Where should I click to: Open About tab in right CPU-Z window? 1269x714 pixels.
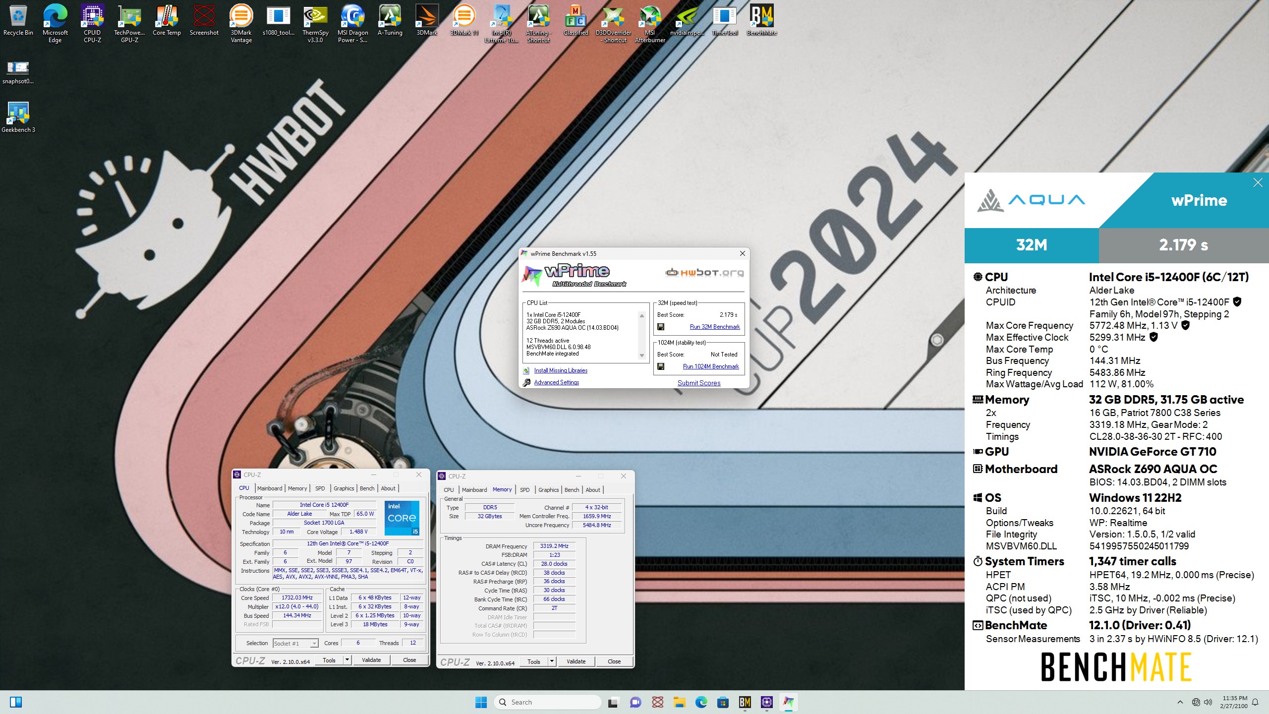pyautogui.click(x=593, y=490)
